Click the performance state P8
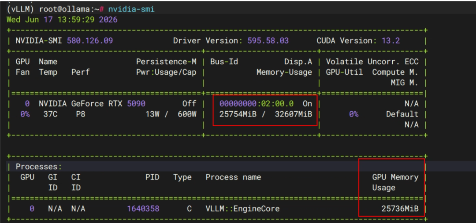Viewport: 476px width, 223px height. (x=81, y=114)
